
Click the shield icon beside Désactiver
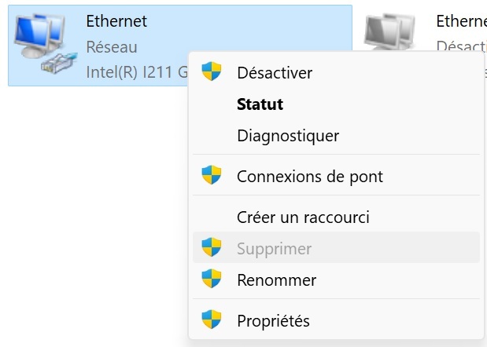pyautogui.click(x=212, y=71)
